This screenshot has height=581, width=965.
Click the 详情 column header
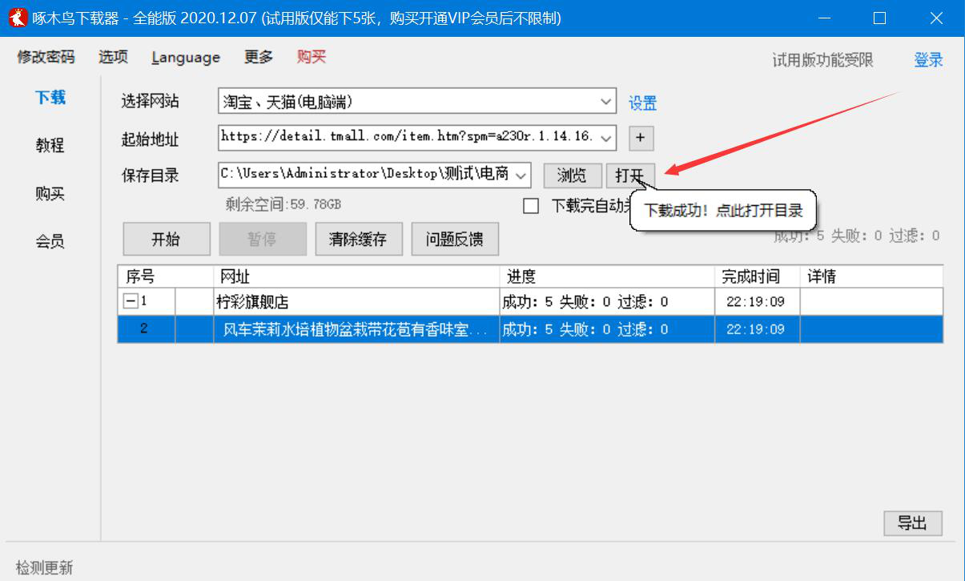[872, 276]
